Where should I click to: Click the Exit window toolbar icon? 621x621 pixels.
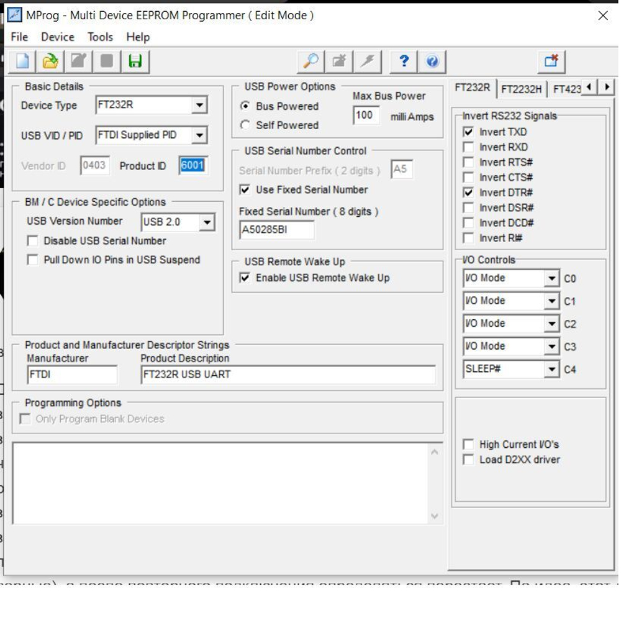coord(551,61)
